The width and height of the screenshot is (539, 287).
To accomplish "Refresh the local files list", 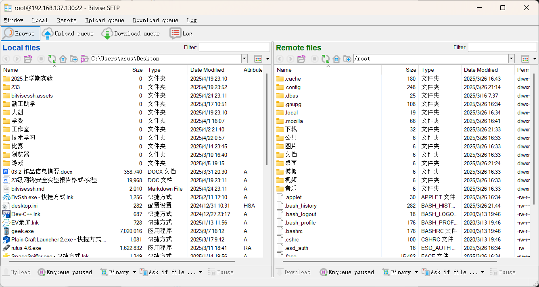I will (x=52, y=59).
